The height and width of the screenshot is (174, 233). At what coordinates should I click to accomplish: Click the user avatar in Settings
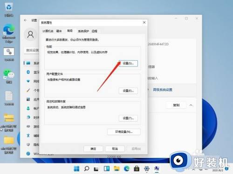tap(30, 34)
